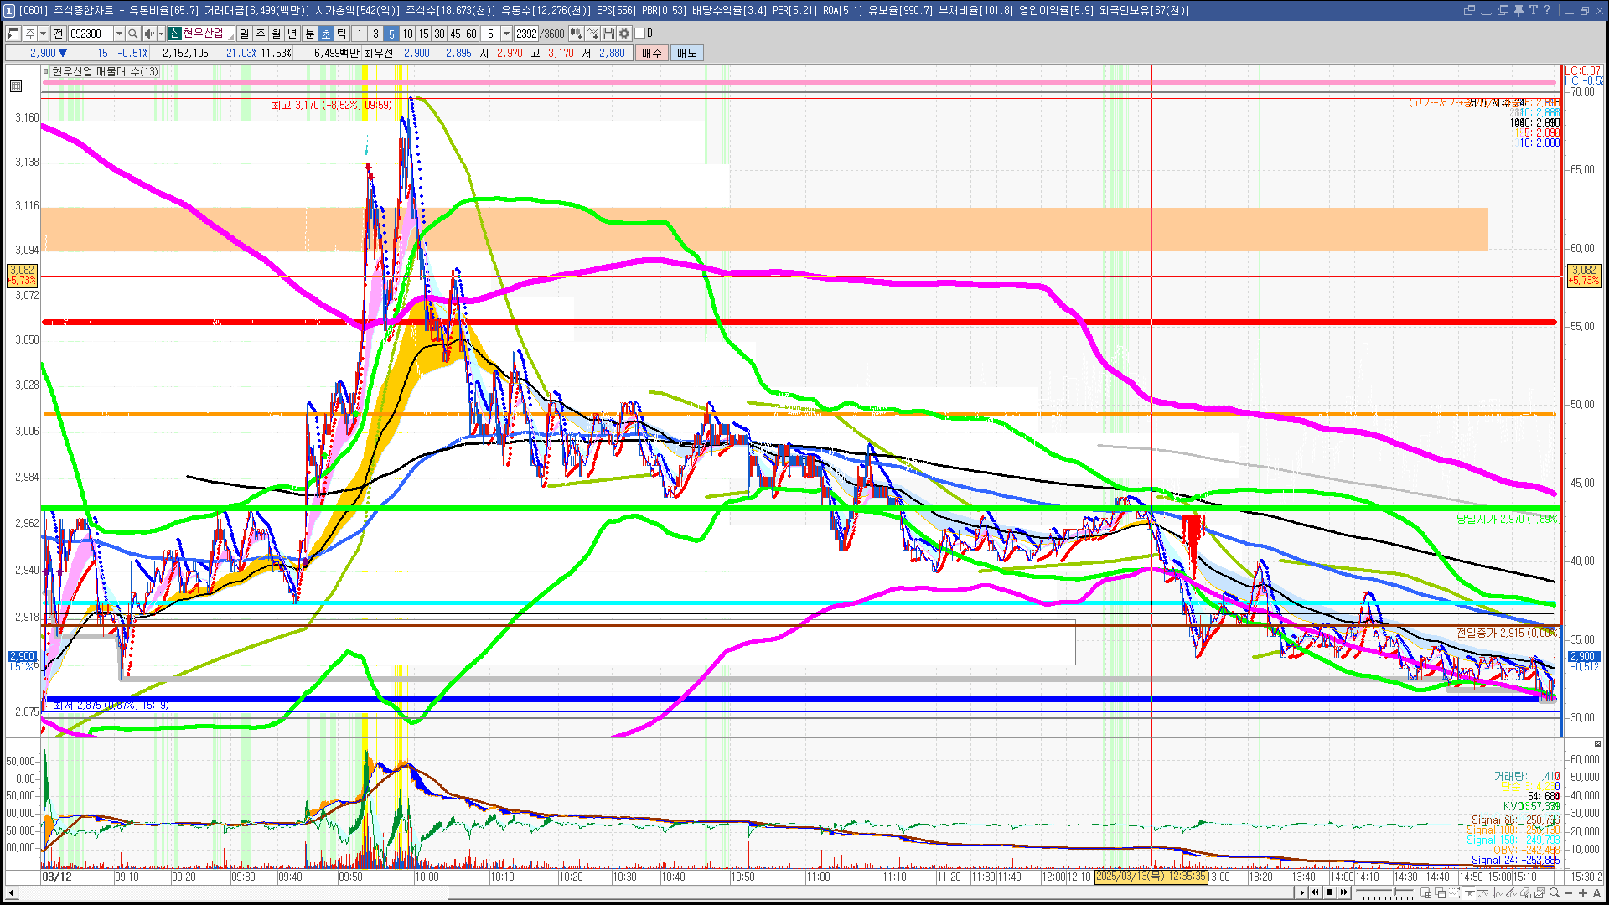The width and height of the screenshot is (1609, 905).
Task: Click the stock code search magnifier
Action: (133, 34)
